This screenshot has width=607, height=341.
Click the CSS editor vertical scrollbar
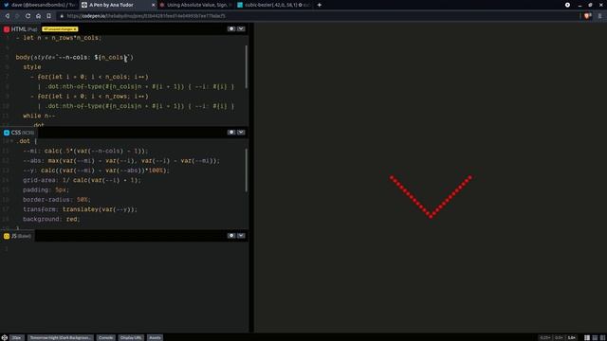pyautogui.click(x=247, y=170)
